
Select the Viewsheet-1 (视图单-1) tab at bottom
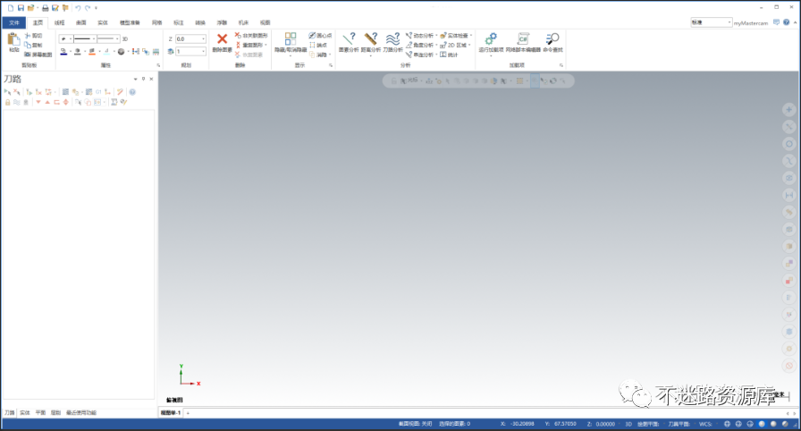coord(171,412)
